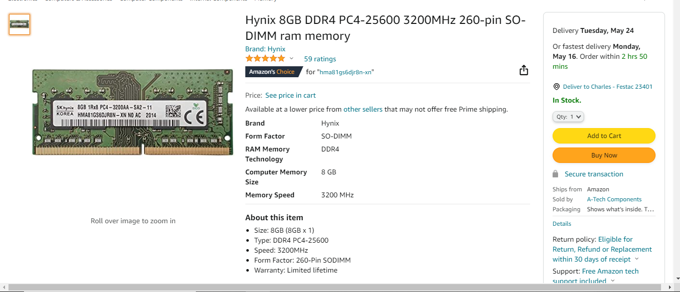Click the Add to Cart button

[x=604, y=136]
